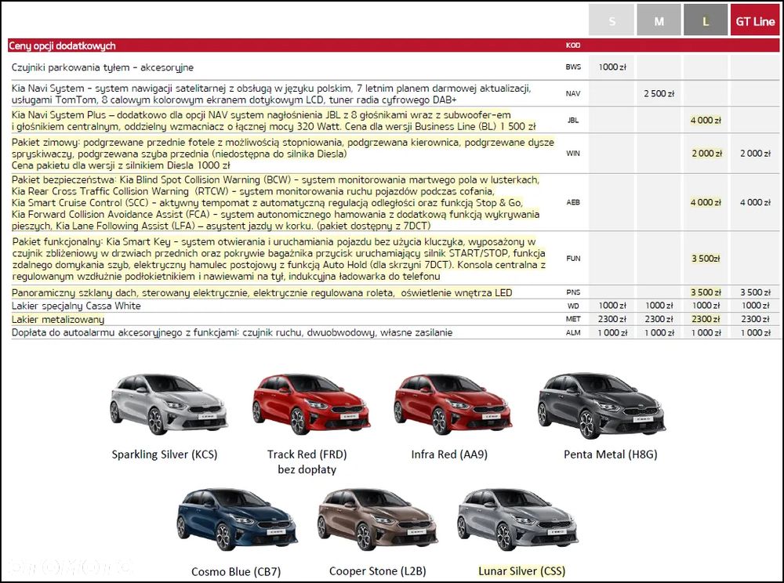The height and width of the screenshot is (583, 784).
Task: Select the L trim column header
Action: click(x=706, y=20)
